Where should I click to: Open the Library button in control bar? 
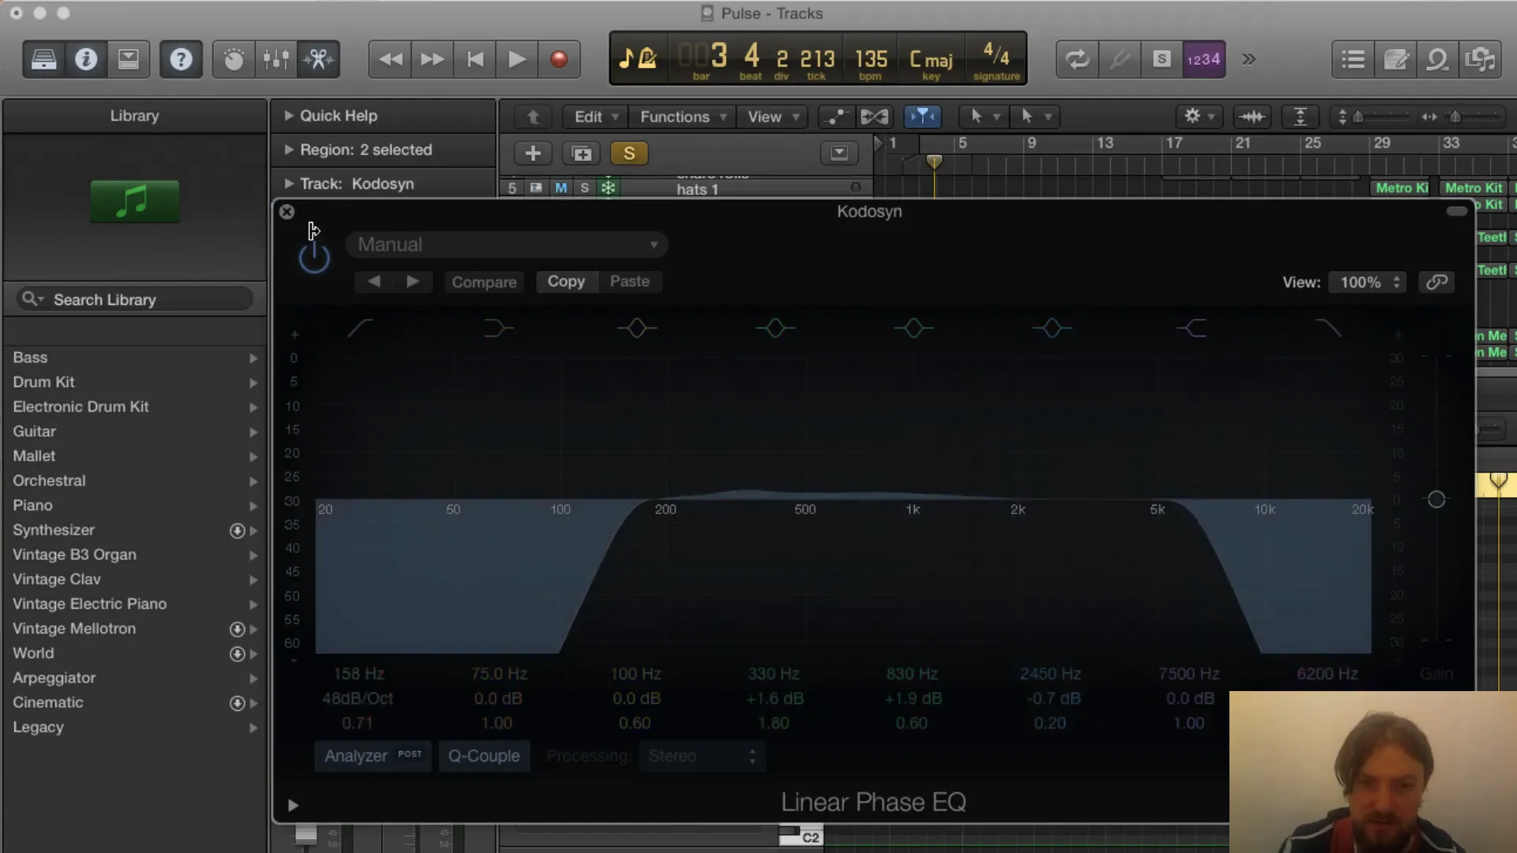[43, 59]
